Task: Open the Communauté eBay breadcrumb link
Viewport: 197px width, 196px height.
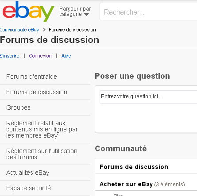Action: 19,30
